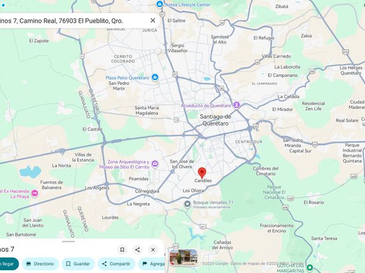This screenshot has width=365, height=273.
Task: Click the El Castillo label
Action: (92, 129)
